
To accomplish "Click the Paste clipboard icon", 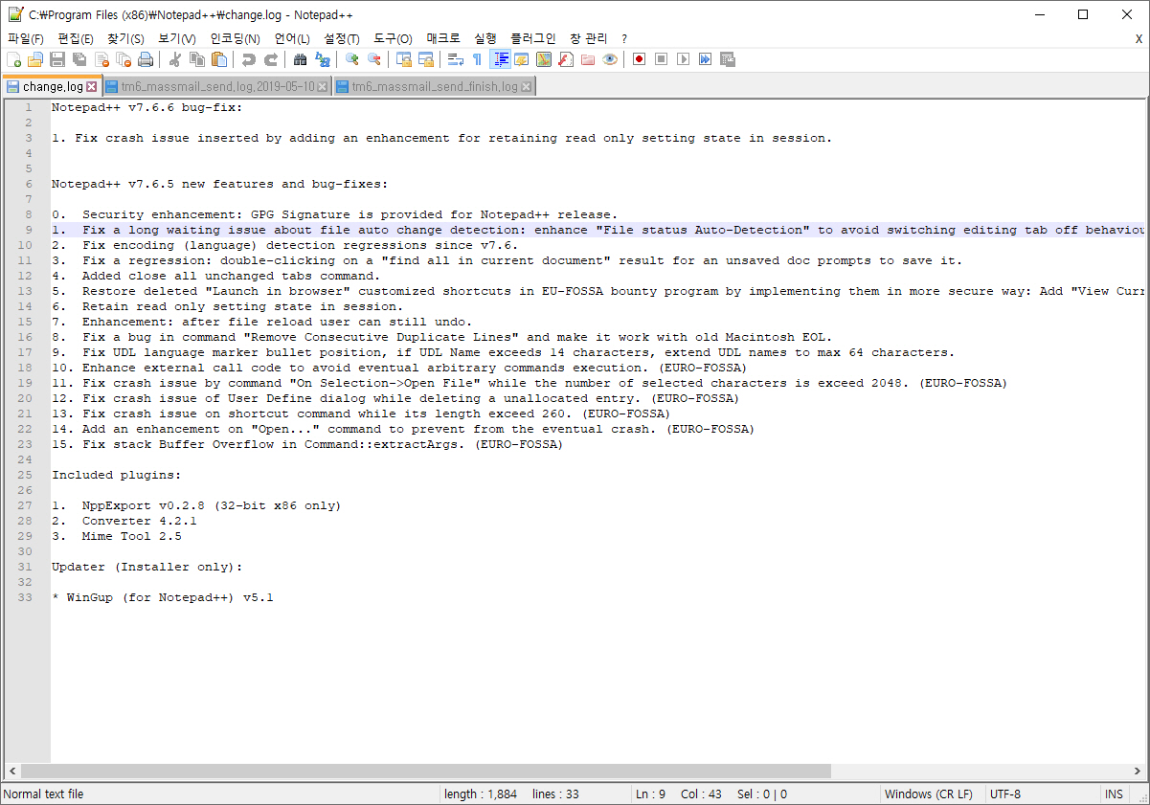I will pos(219,59).
